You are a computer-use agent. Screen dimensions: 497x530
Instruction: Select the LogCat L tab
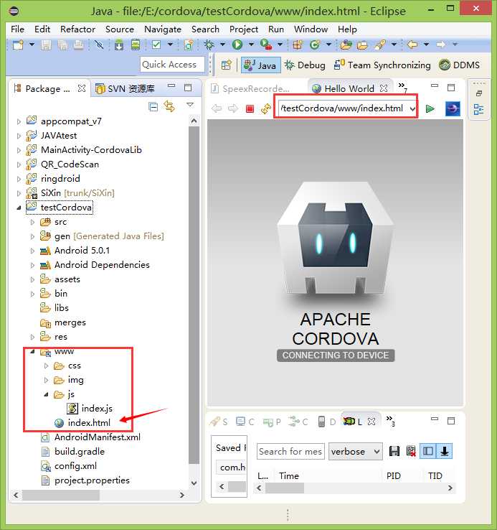(359, 422)
